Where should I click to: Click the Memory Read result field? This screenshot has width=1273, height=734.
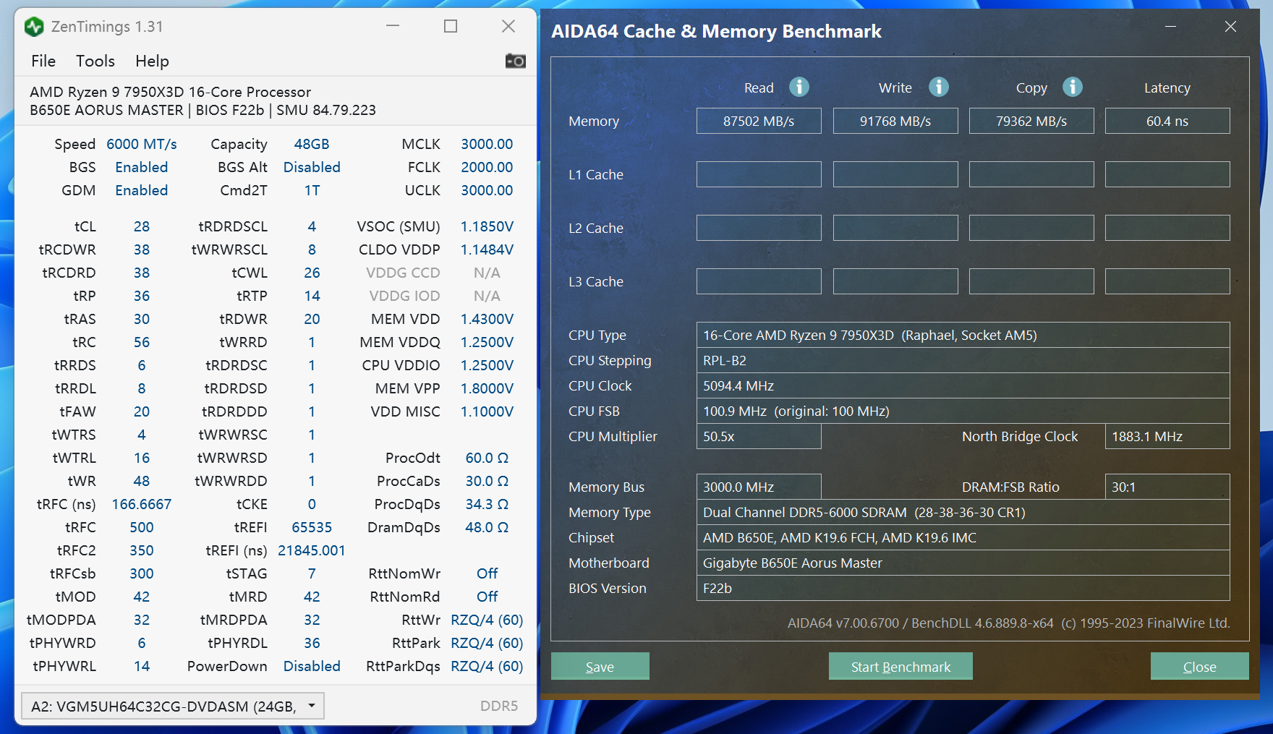[x=759, y=121]
